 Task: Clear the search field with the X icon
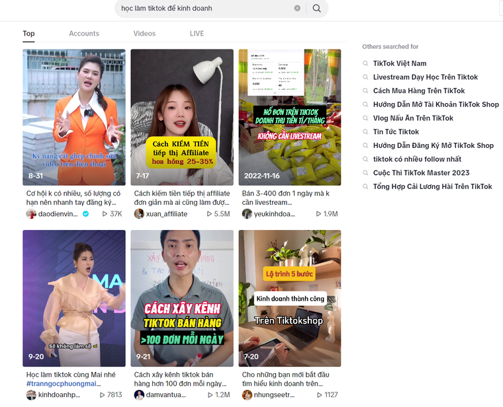tap(297, 9)
